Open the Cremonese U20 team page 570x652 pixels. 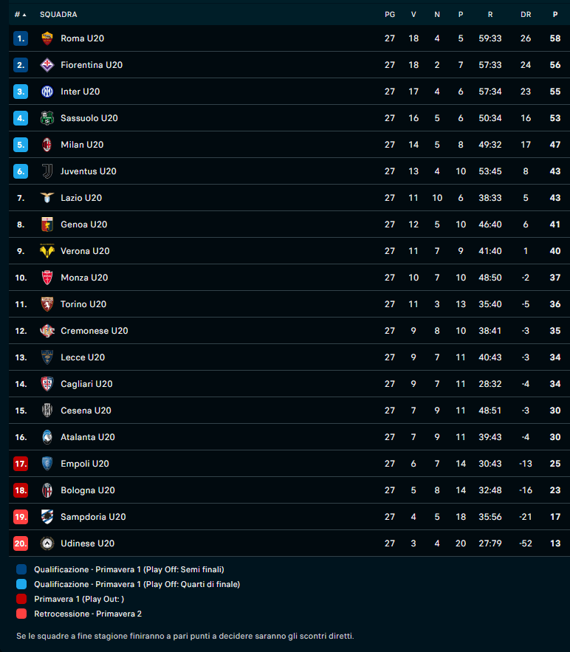click(x=94, y=331)
